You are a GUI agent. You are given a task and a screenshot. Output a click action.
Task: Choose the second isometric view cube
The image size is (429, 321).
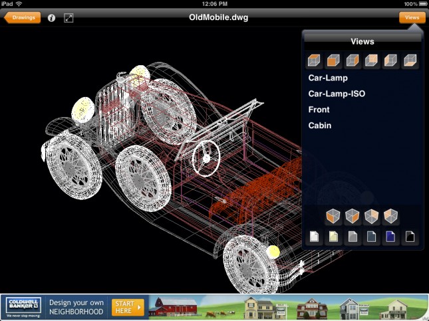[353, 217]
